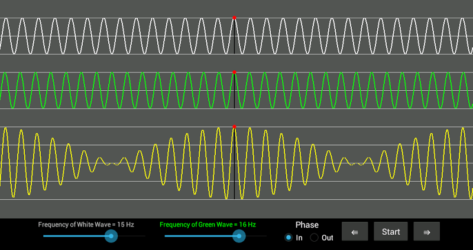Select the In phase radio button
The height and width of the screenshot is (250, 473).
coord(289,238)
